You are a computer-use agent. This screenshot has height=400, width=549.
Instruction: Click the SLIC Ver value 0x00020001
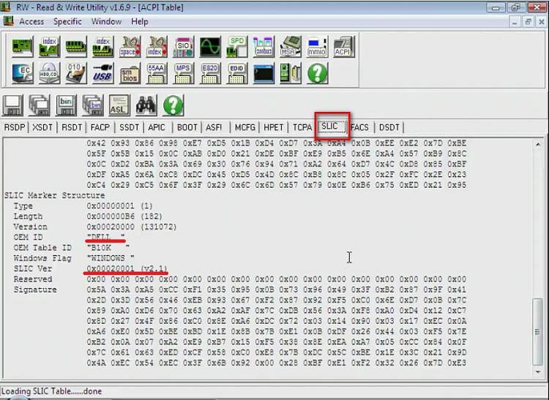[111, 268]
